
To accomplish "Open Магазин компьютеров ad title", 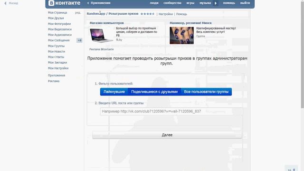I will point(106,23).
